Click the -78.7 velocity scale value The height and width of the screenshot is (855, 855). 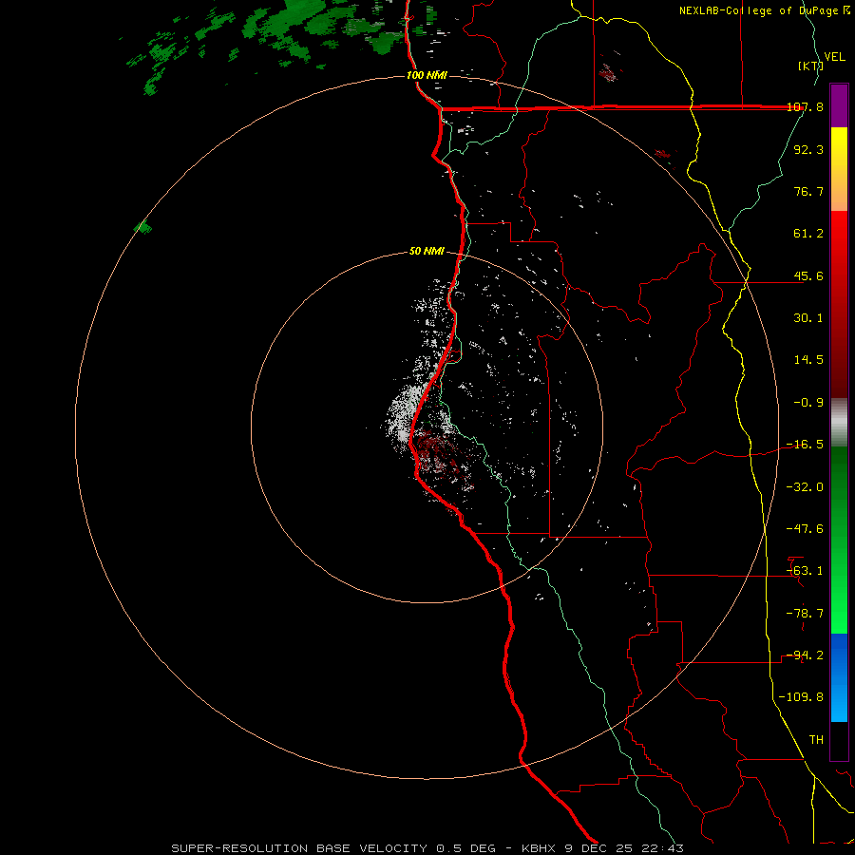click(805, 614)
